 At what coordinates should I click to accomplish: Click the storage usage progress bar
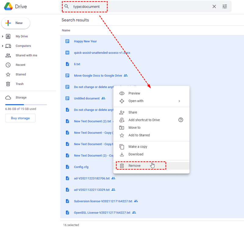26,104
